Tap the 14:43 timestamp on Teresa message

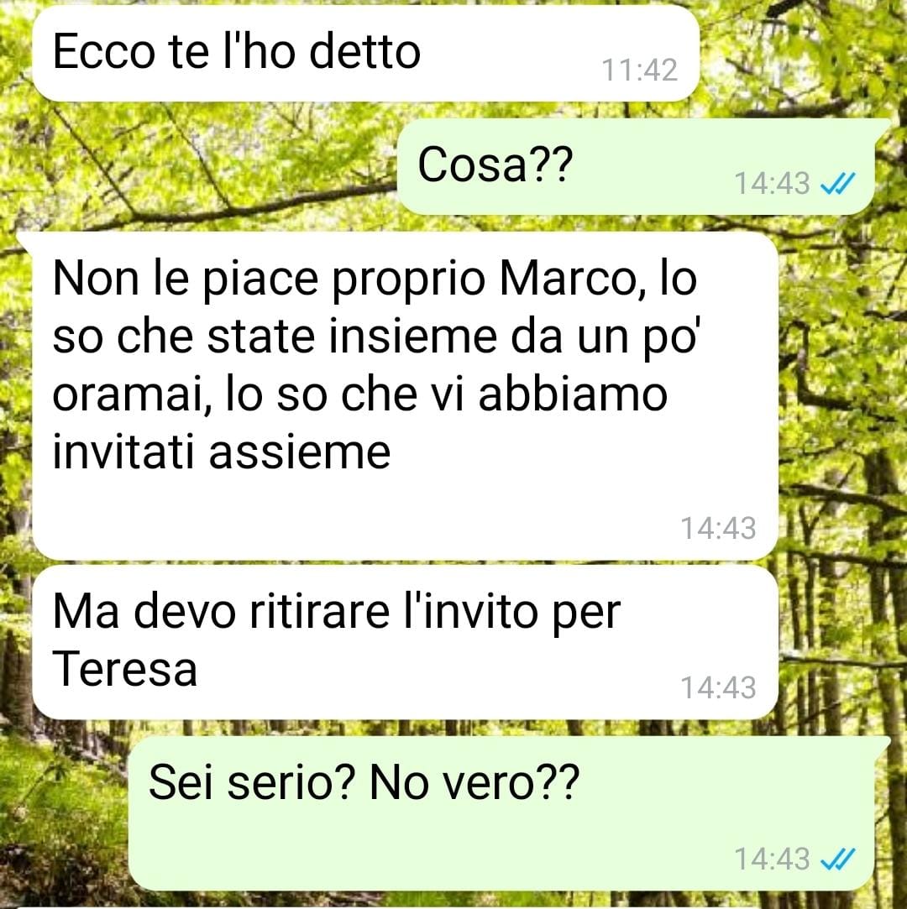[x=718, y=687]
